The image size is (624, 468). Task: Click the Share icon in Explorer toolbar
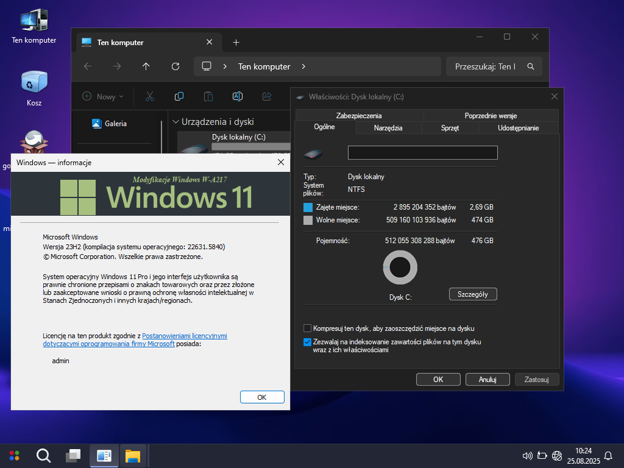266,96
